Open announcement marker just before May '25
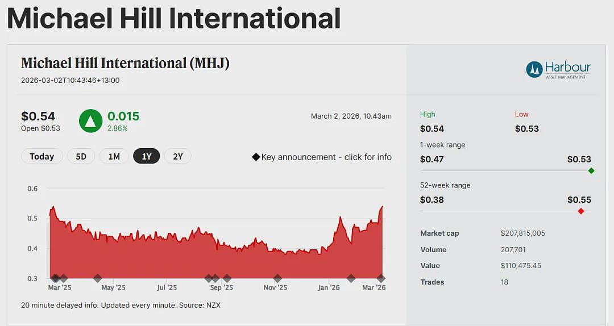614x326 pixels. coord(98,279)
